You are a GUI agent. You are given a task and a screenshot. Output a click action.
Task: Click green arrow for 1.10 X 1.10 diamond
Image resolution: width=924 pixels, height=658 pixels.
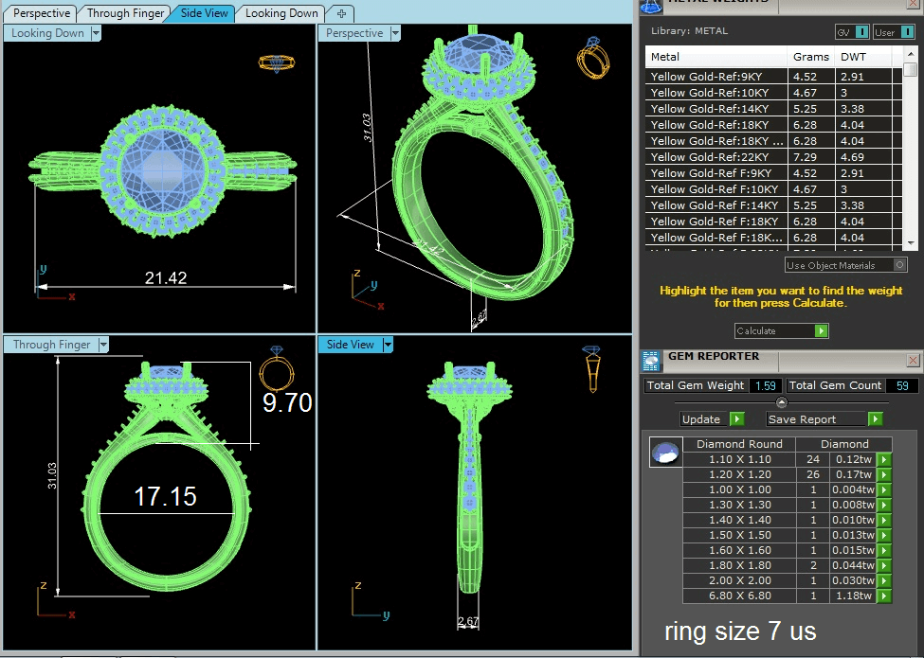(x=884, y=460)
